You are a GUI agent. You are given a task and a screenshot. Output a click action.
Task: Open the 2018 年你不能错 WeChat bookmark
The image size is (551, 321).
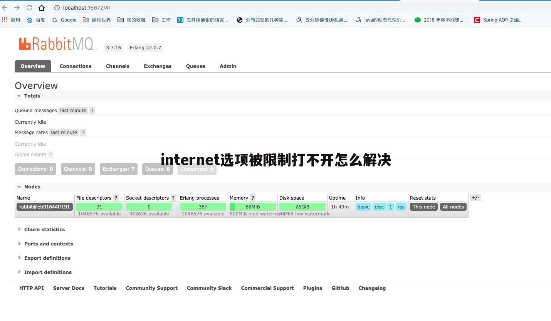[x=439, y=20]
